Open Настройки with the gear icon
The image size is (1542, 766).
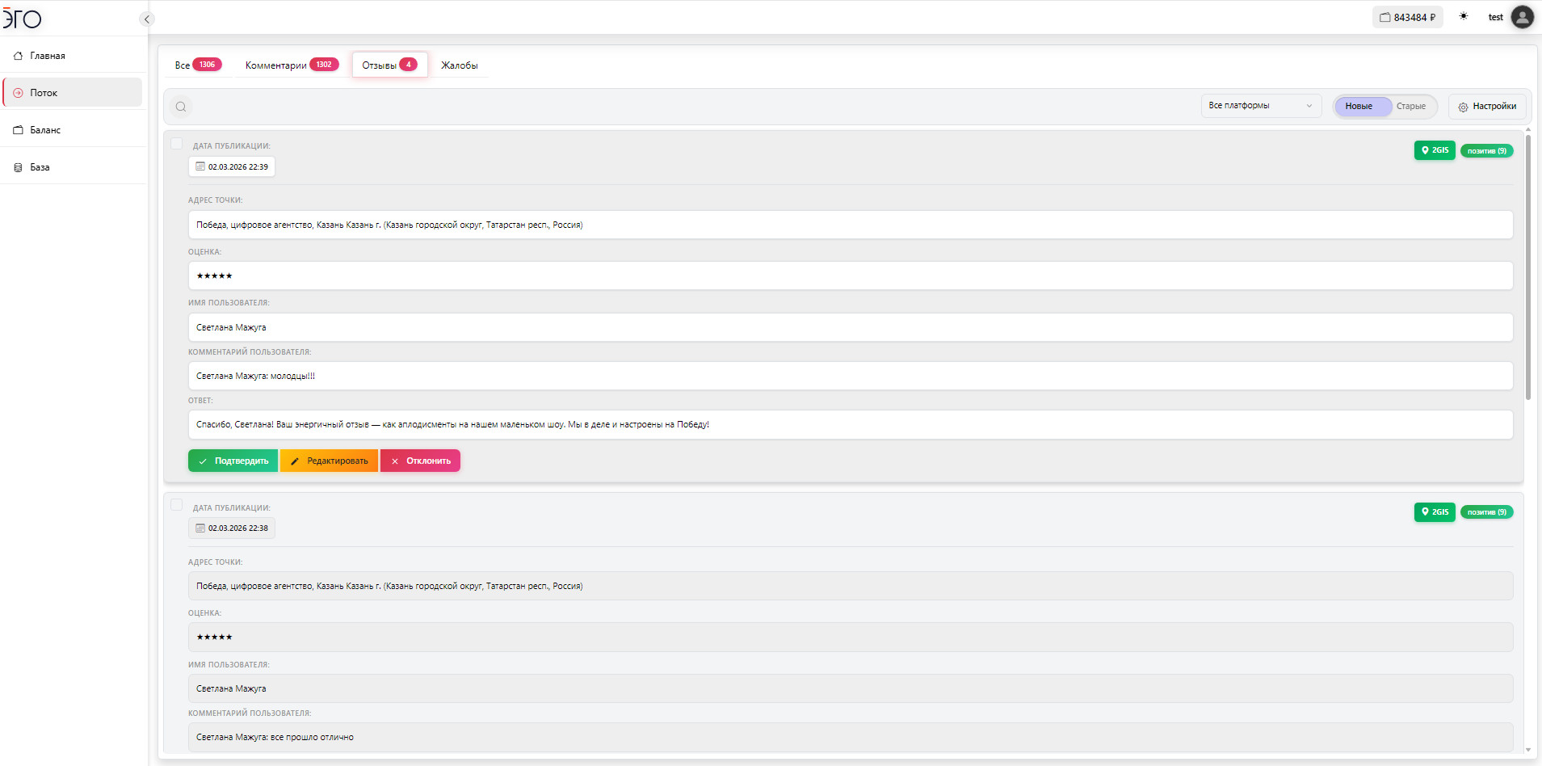1487,107
